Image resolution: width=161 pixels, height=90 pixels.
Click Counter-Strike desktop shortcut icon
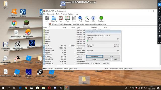pyautogui.click(x=40, y=73)
